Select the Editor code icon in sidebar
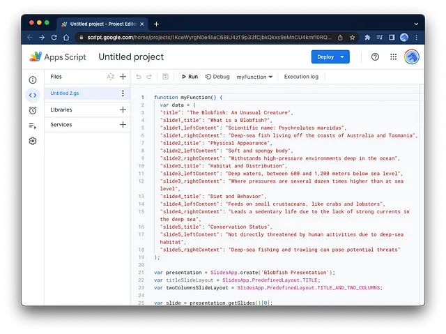Screen dimensions: 446x334 [x=33, y=95]
